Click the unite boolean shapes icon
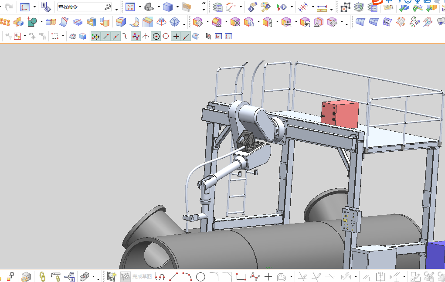Screen dimensions: 445x282 pos(32,21)
